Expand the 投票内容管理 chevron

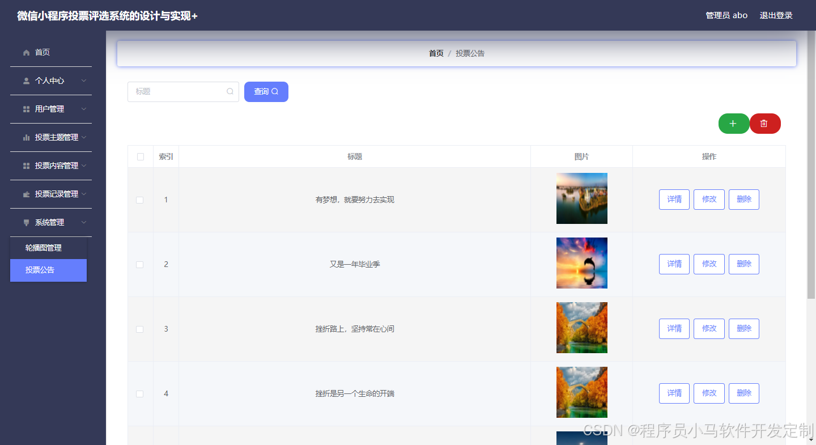84,166
